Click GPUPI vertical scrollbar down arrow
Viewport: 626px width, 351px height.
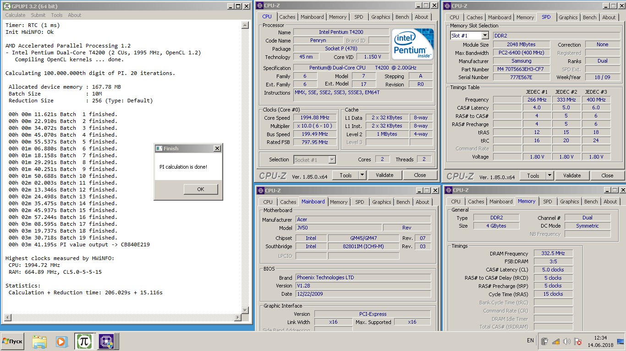coord(245,310)
